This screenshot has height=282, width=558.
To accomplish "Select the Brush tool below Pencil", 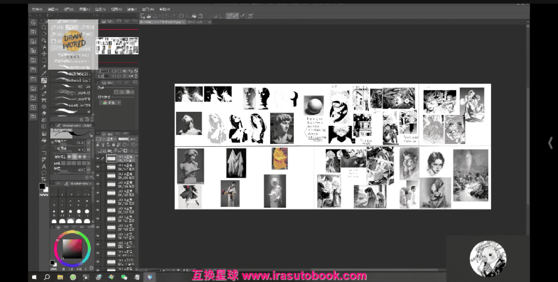I will (44, 94).
